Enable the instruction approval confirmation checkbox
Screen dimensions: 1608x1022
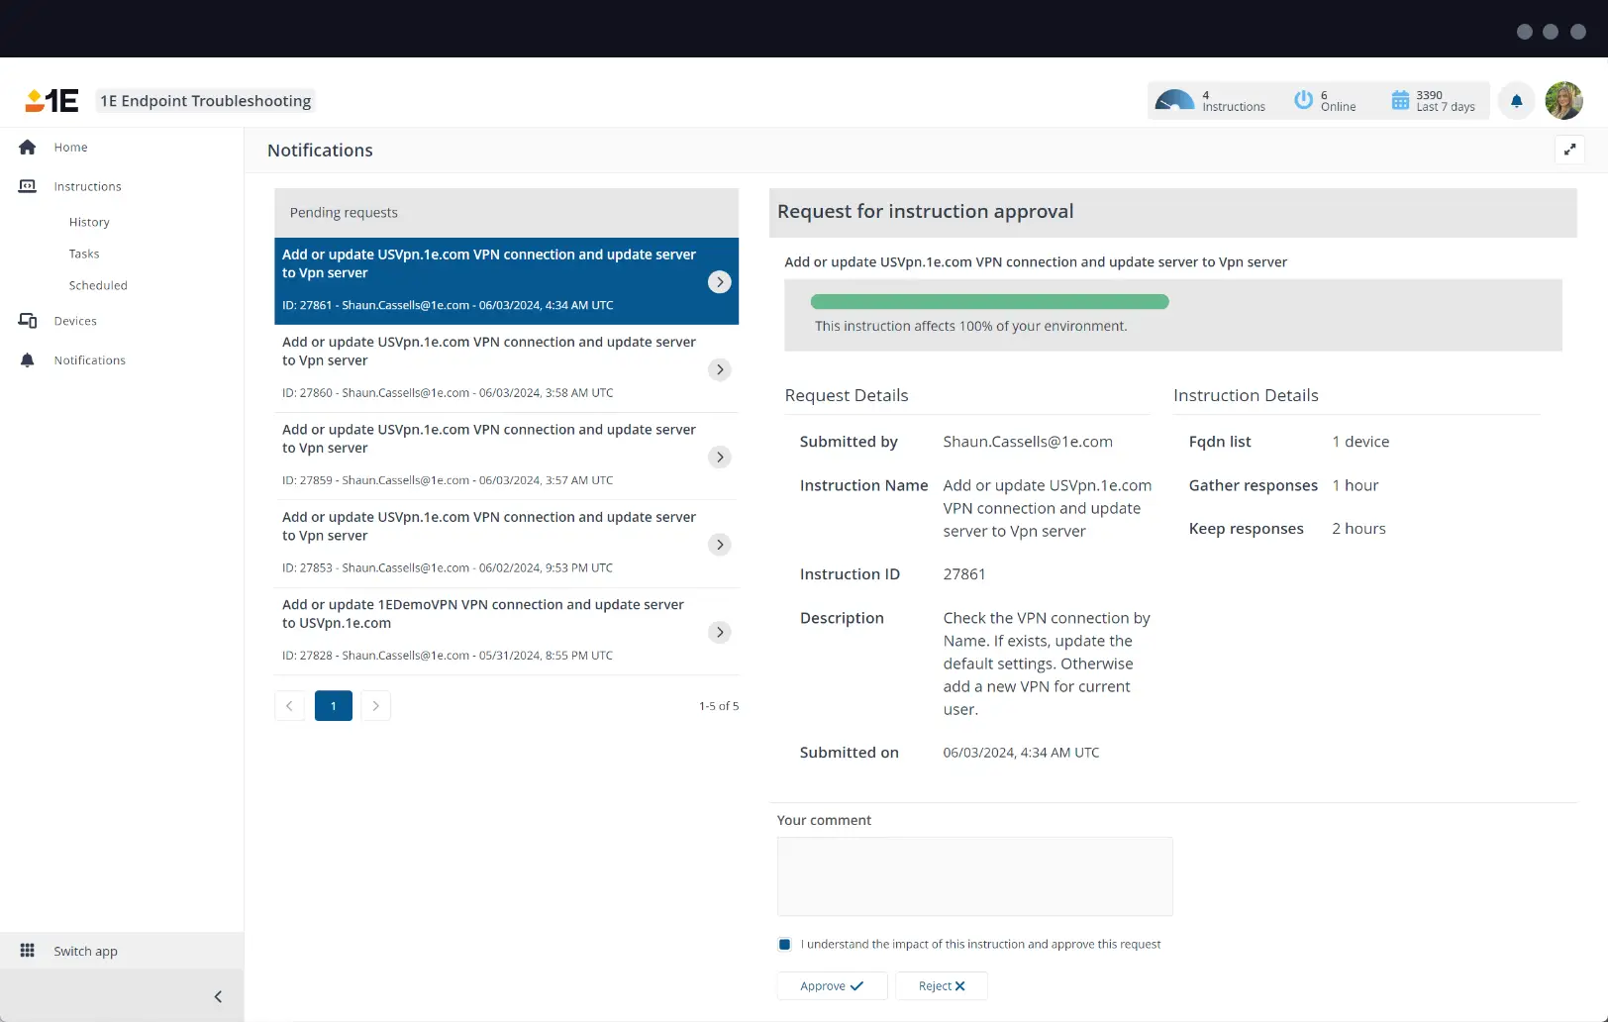pyautogui.click(x=784, y=944)
